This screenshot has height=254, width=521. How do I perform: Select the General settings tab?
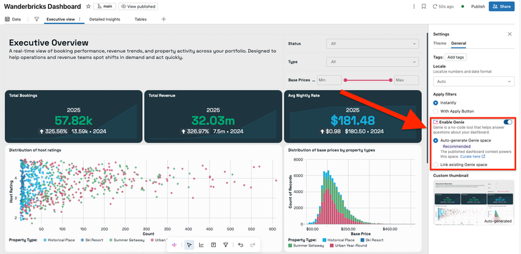pyautogui.click(x=458, y=43)
